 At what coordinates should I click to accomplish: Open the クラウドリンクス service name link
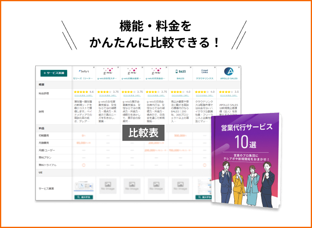tap(205, 79)
